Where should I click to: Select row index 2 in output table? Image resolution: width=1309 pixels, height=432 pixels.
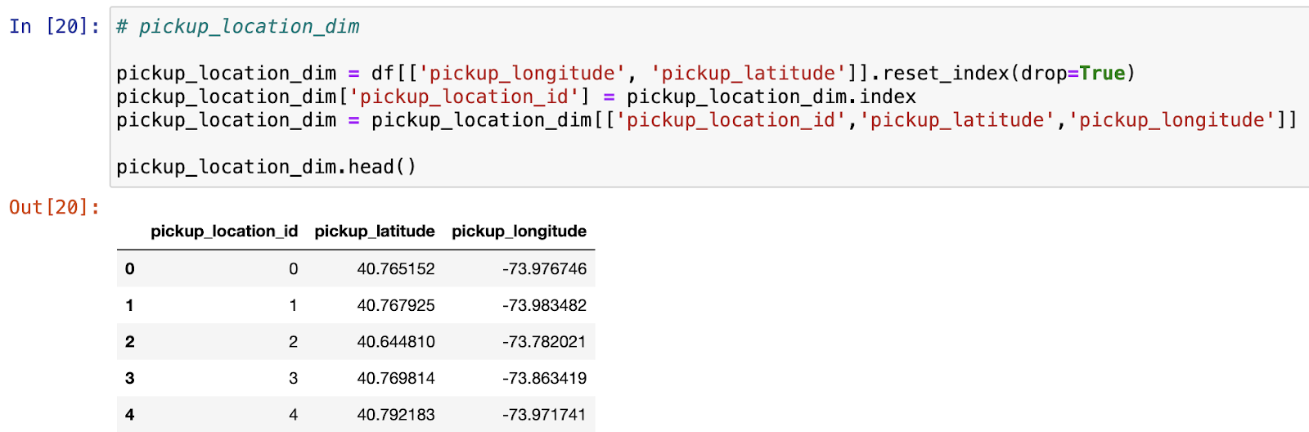(x=129, y=341)
